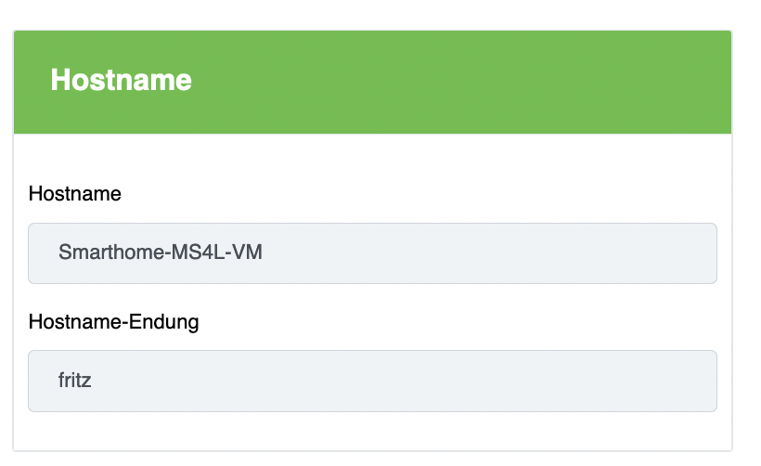Click the "fritz" text value
The width and height of the screenshot is (761, 466).
(x=74, y=381)
